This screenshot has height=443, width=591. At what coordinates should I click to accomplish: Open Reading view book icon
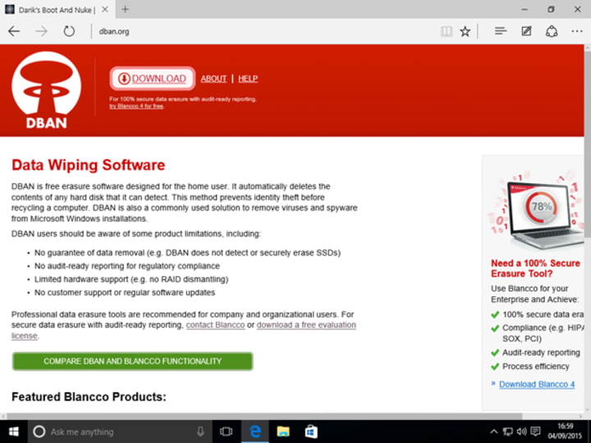tap(447, 31)
